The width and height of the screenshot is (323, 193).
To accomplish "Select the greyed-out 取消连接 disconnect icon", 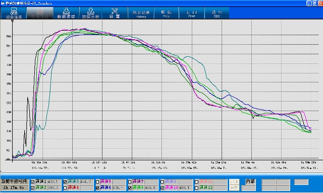I will tap(40, 13).
